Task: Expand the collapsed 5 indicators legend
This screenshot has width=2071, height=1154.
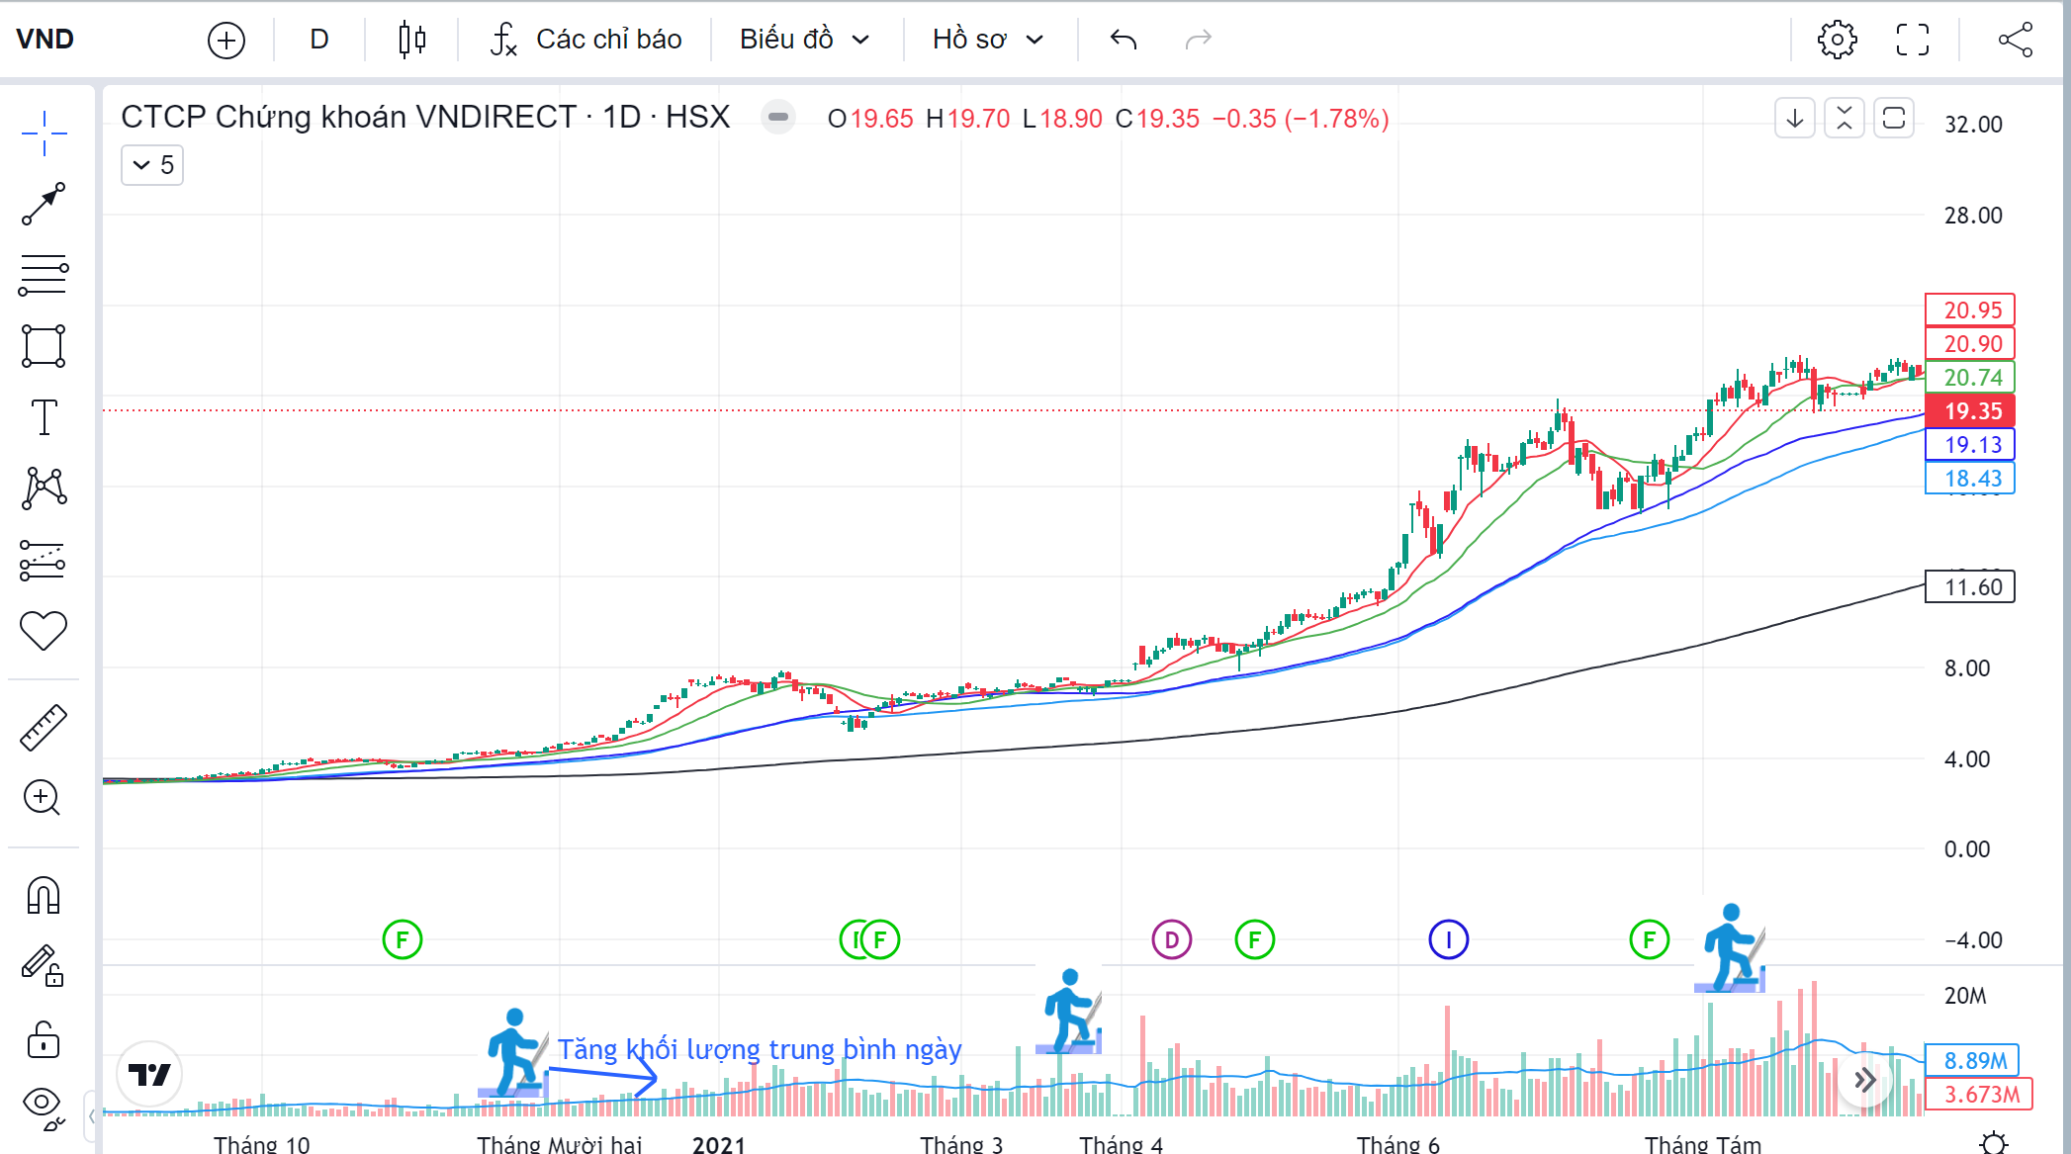Action: [152, 165]
